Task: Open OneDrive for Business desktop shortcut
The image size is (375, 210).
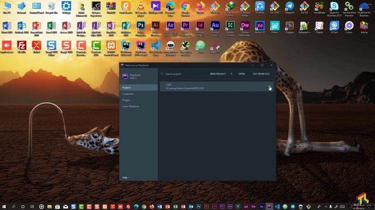Action: click(x=364, y=9)
